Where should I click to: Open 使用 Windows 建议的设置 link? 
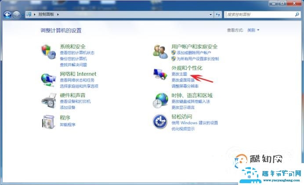[195, 123]
